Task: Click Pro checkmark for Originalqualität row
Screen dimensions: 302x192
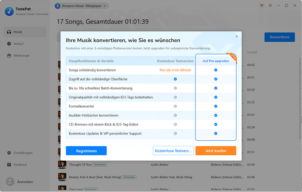Action: pyautogui.click(x=216, y=97)
